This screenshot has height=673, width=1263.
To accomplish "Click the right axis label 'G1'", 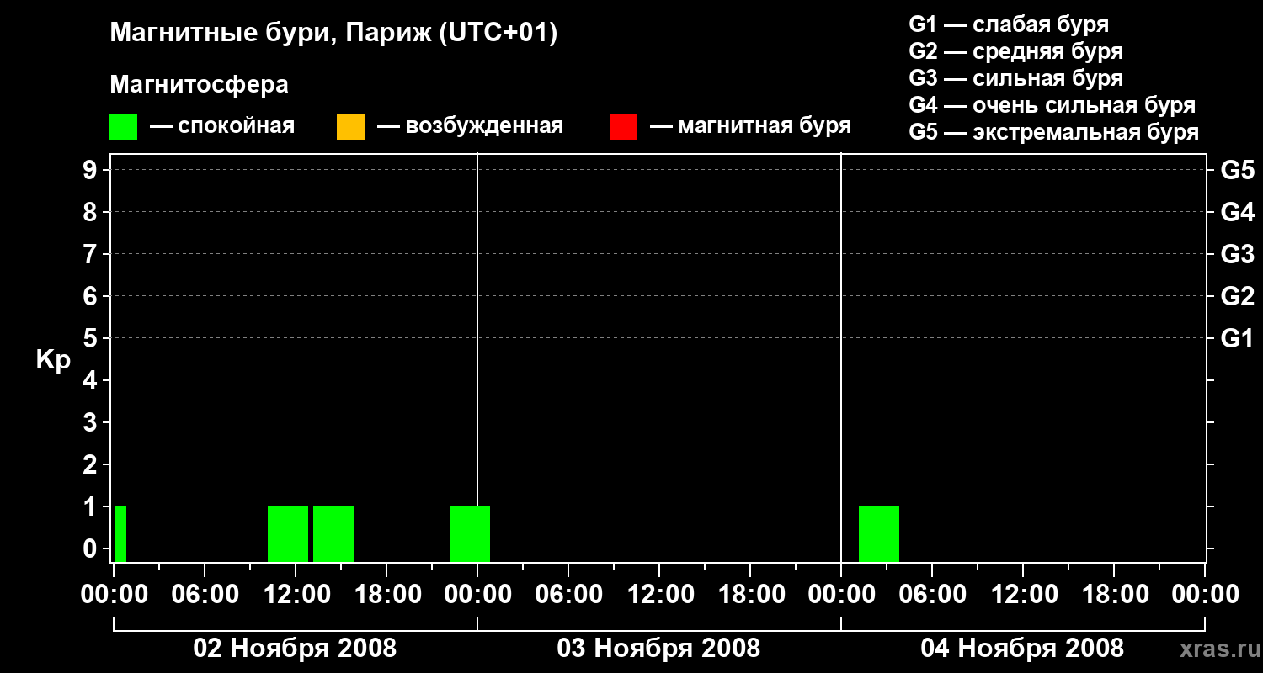I will 1238,339.
